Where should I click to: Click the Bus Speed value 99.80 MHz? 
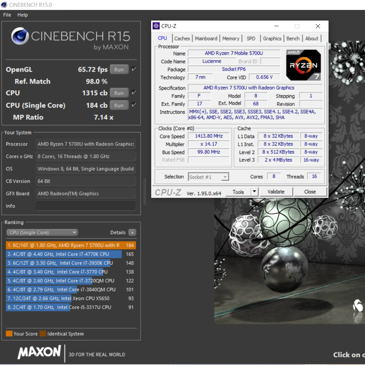pos(209,152)
